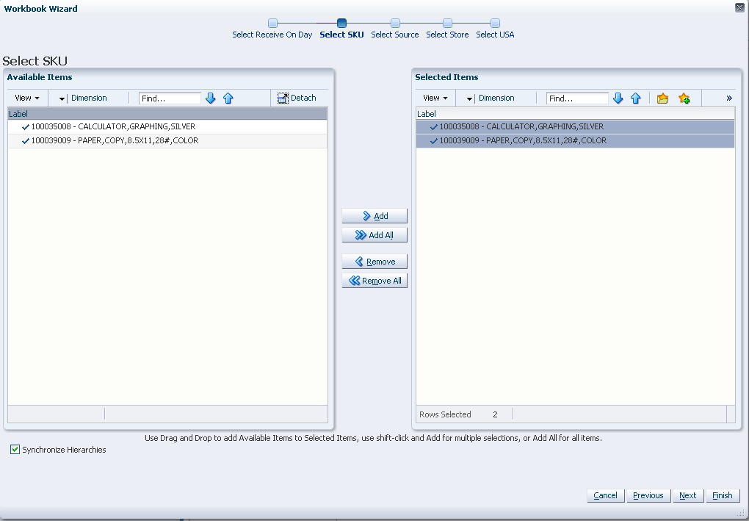Click the Remove button
This screenshot has height=521, width=749.
pos(374,262)
